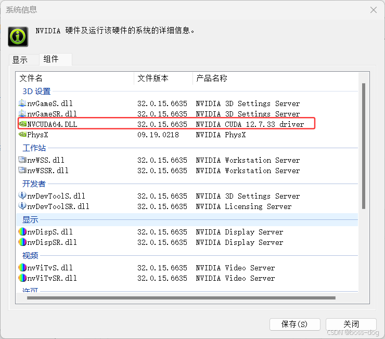Click the 关闭 button
The width and height of the screenshot is (385, 339).
(351, 324)
